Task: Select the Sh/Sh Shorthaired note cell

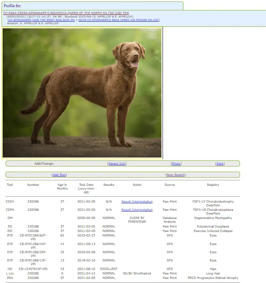Action: (x=137, y=273)
